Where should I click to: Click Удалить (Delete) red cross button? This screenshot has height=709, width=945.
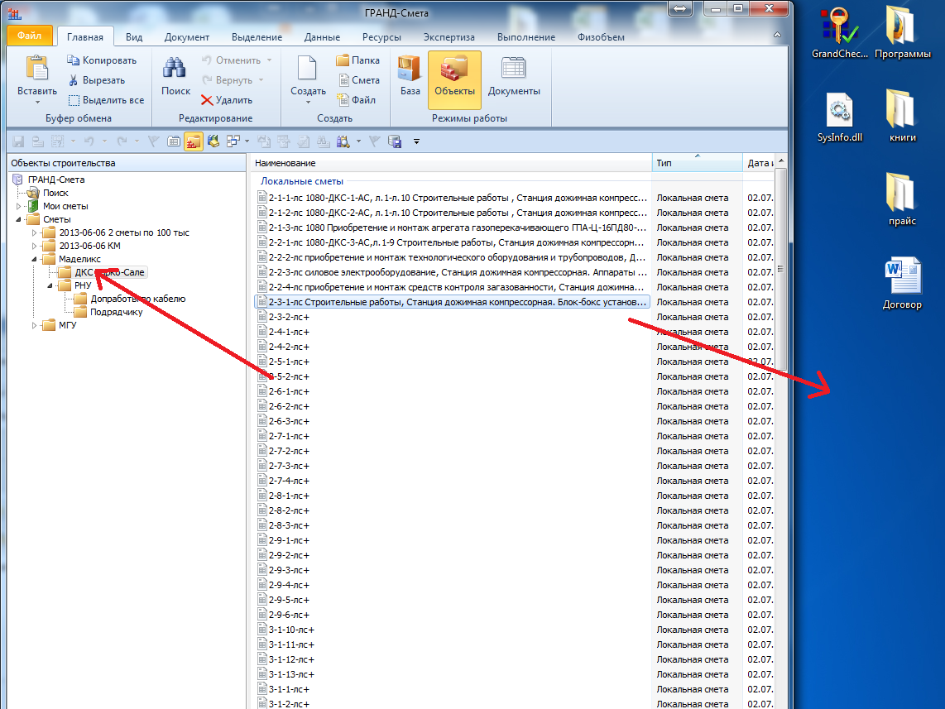click(x=227, y=100)
